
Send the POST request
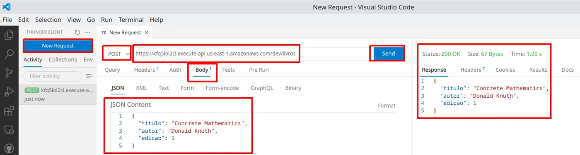388,54
